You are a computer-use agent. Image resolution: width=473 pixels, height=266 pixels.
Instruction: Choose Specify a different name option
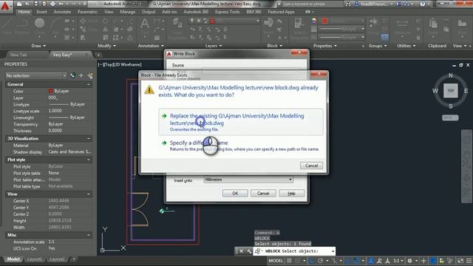tap(241, 146)
